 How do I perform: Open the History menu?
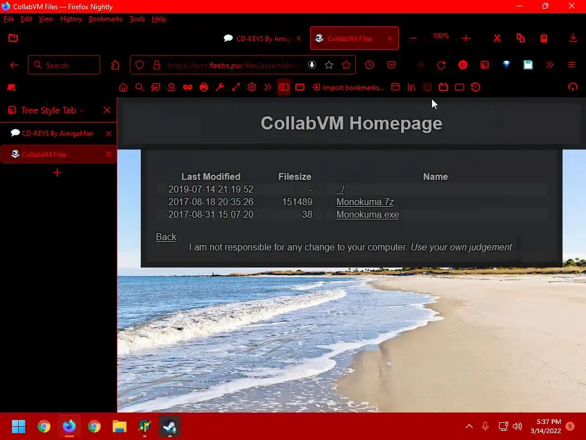click(x=71, y=19)
